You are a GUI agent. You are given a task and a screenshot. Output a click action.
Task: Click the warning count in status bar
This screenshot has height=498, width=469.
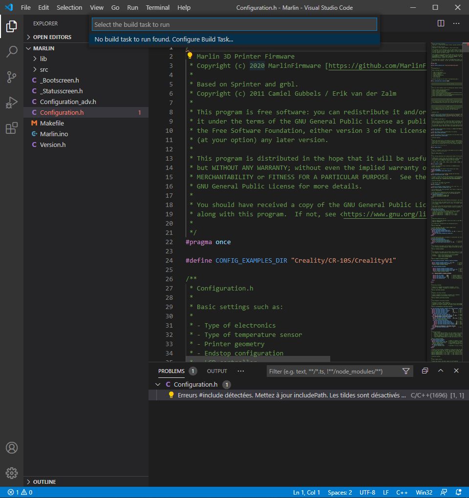pos(27,492)
